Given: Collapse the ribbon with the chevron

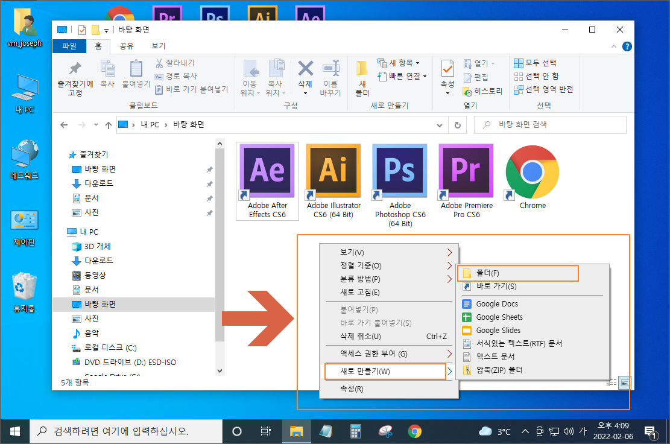Looking at the screenshot, I should (x=613, y=46).
